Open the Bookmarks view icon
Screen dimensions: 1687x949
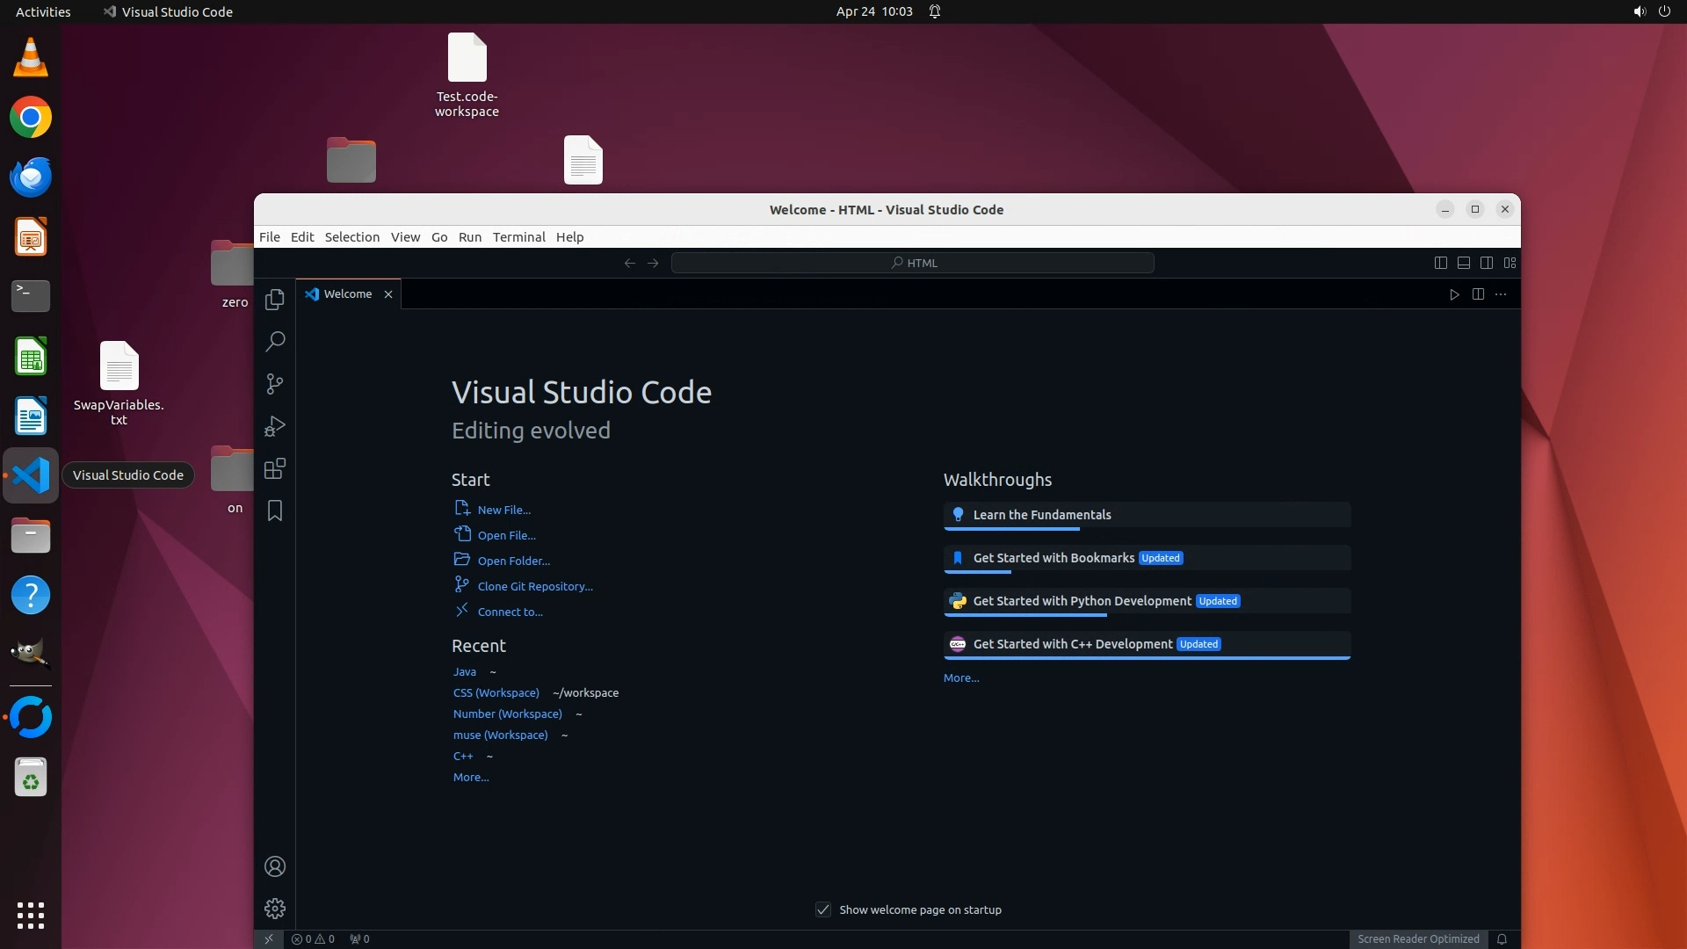click(x=275, y=511)
